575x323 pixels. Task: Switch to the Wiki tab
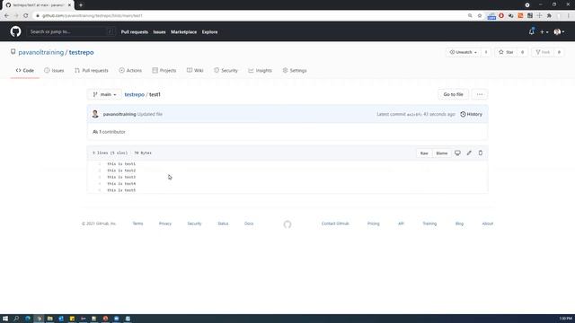(195, 70)
